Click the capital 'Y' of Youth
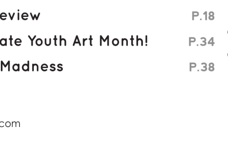 32,40
